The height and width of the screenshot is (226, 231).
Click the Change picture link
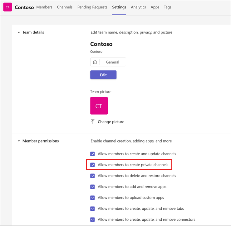click(111, 122)
